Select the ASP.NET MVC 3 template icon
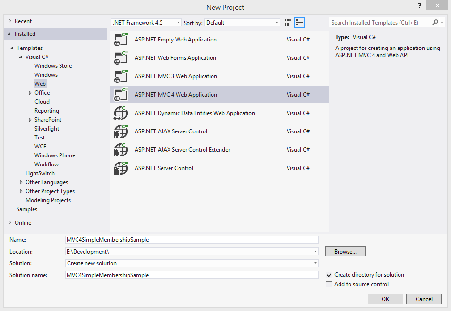This screenshot has width=451, height=311. 121,76
